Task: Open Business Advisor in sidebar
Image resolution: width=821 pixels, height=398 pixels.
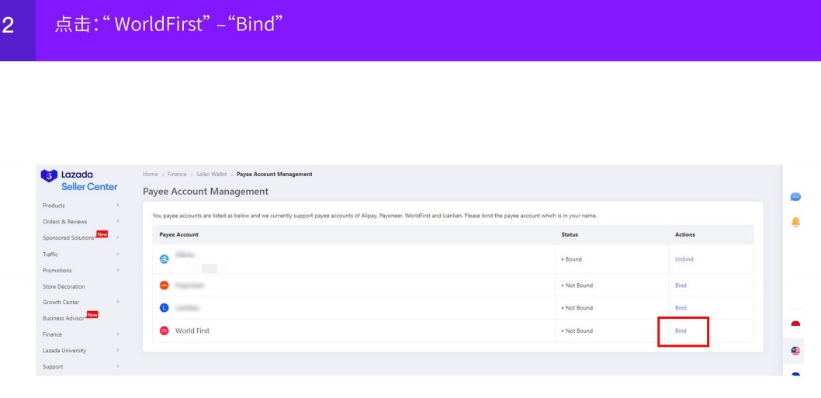Action: click(64, 318)
